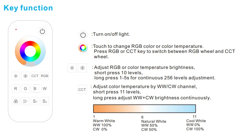Image resolution: width=237 pixels, height=139 pixels.
Task: Click the brightness decrease key on remote
Action: tap(16, 76)
